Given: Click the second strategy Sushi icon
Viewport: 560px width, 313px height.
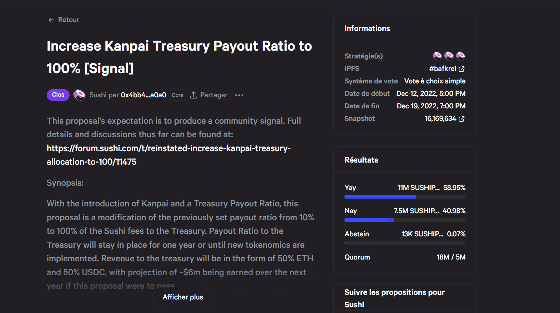Looking at the screenshot, I should tap(449, 56).
